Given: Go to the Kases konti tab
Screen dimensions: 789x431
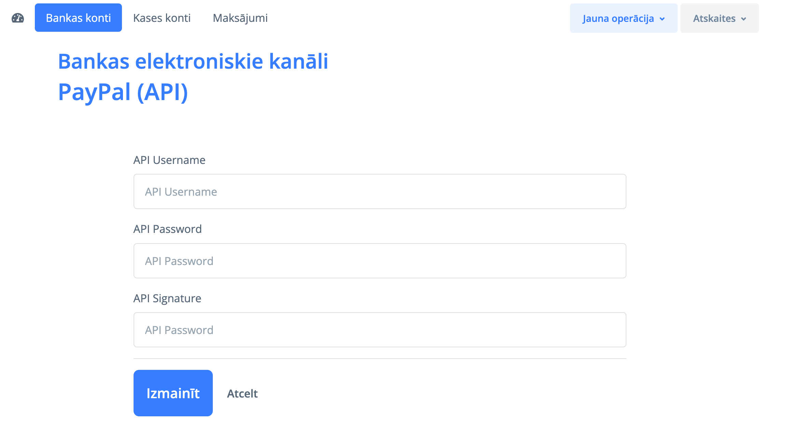Looking at the screenshot, I should click(162, 18).
